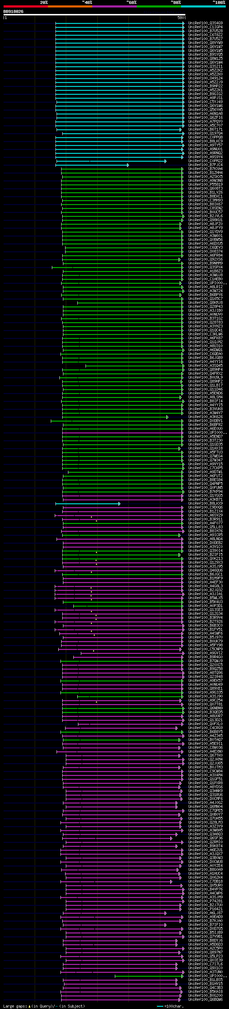The image size is (229, 1009).
Task: Select hit label UniRef100_B9HP22
Action: click(205, 86)
